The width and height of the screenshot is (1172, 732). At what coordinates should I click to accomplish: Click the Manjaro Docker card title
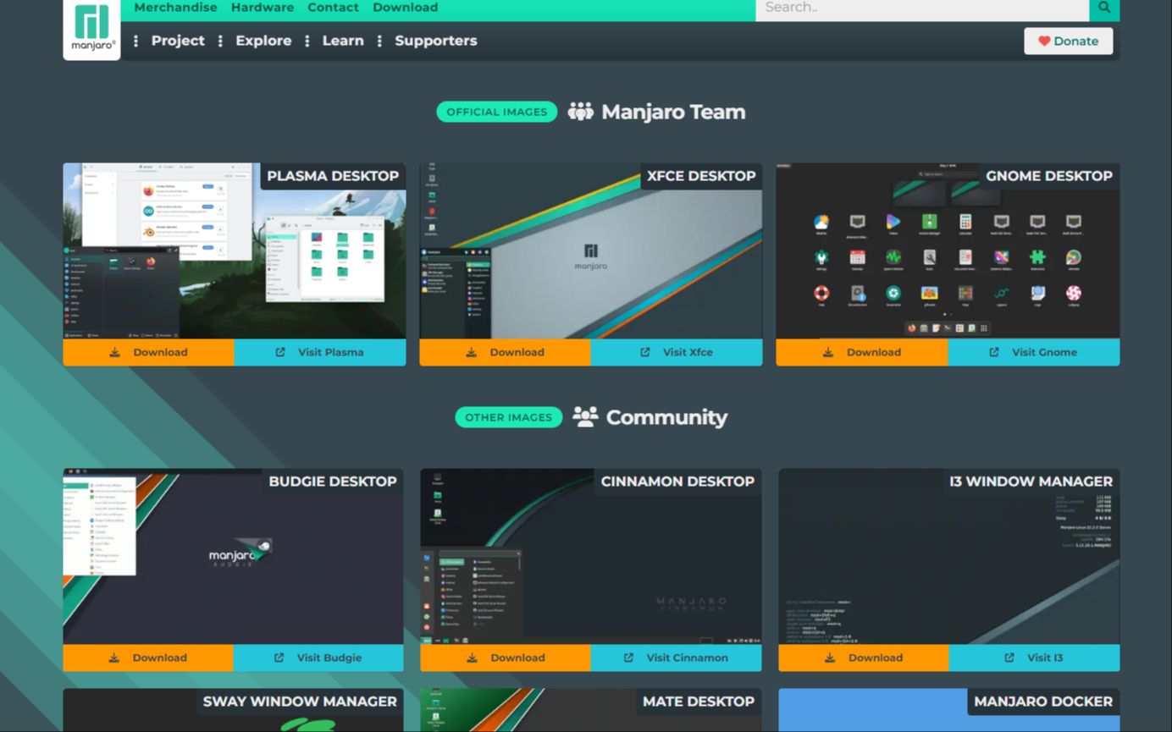(x=1043, y=701)
